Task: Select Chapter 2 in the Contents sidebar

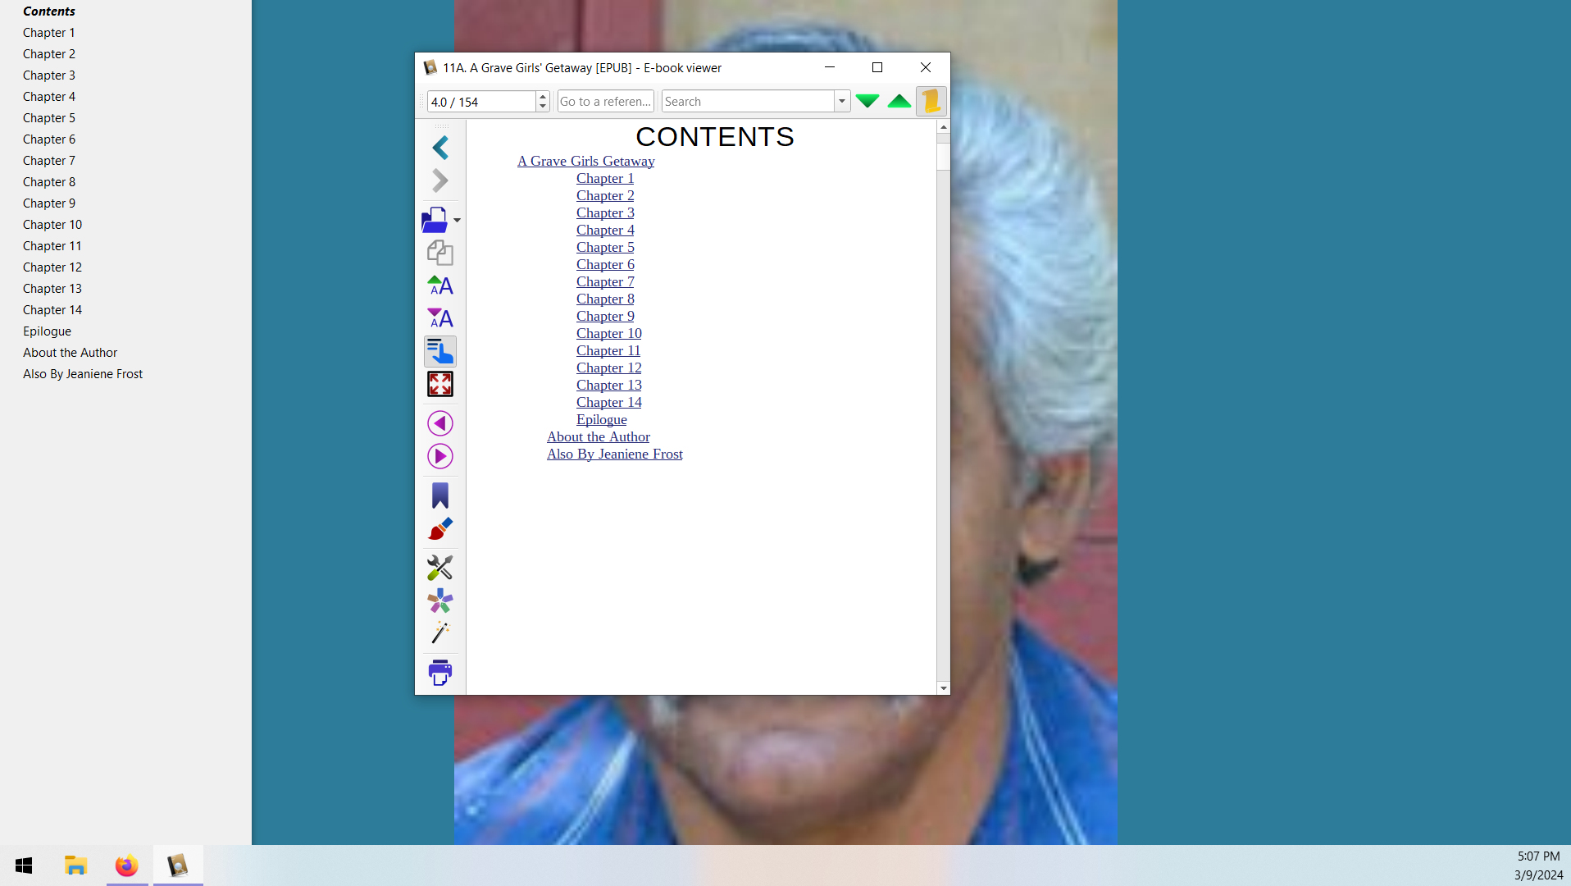Action: pyautogui.click(x=49, y=54)
